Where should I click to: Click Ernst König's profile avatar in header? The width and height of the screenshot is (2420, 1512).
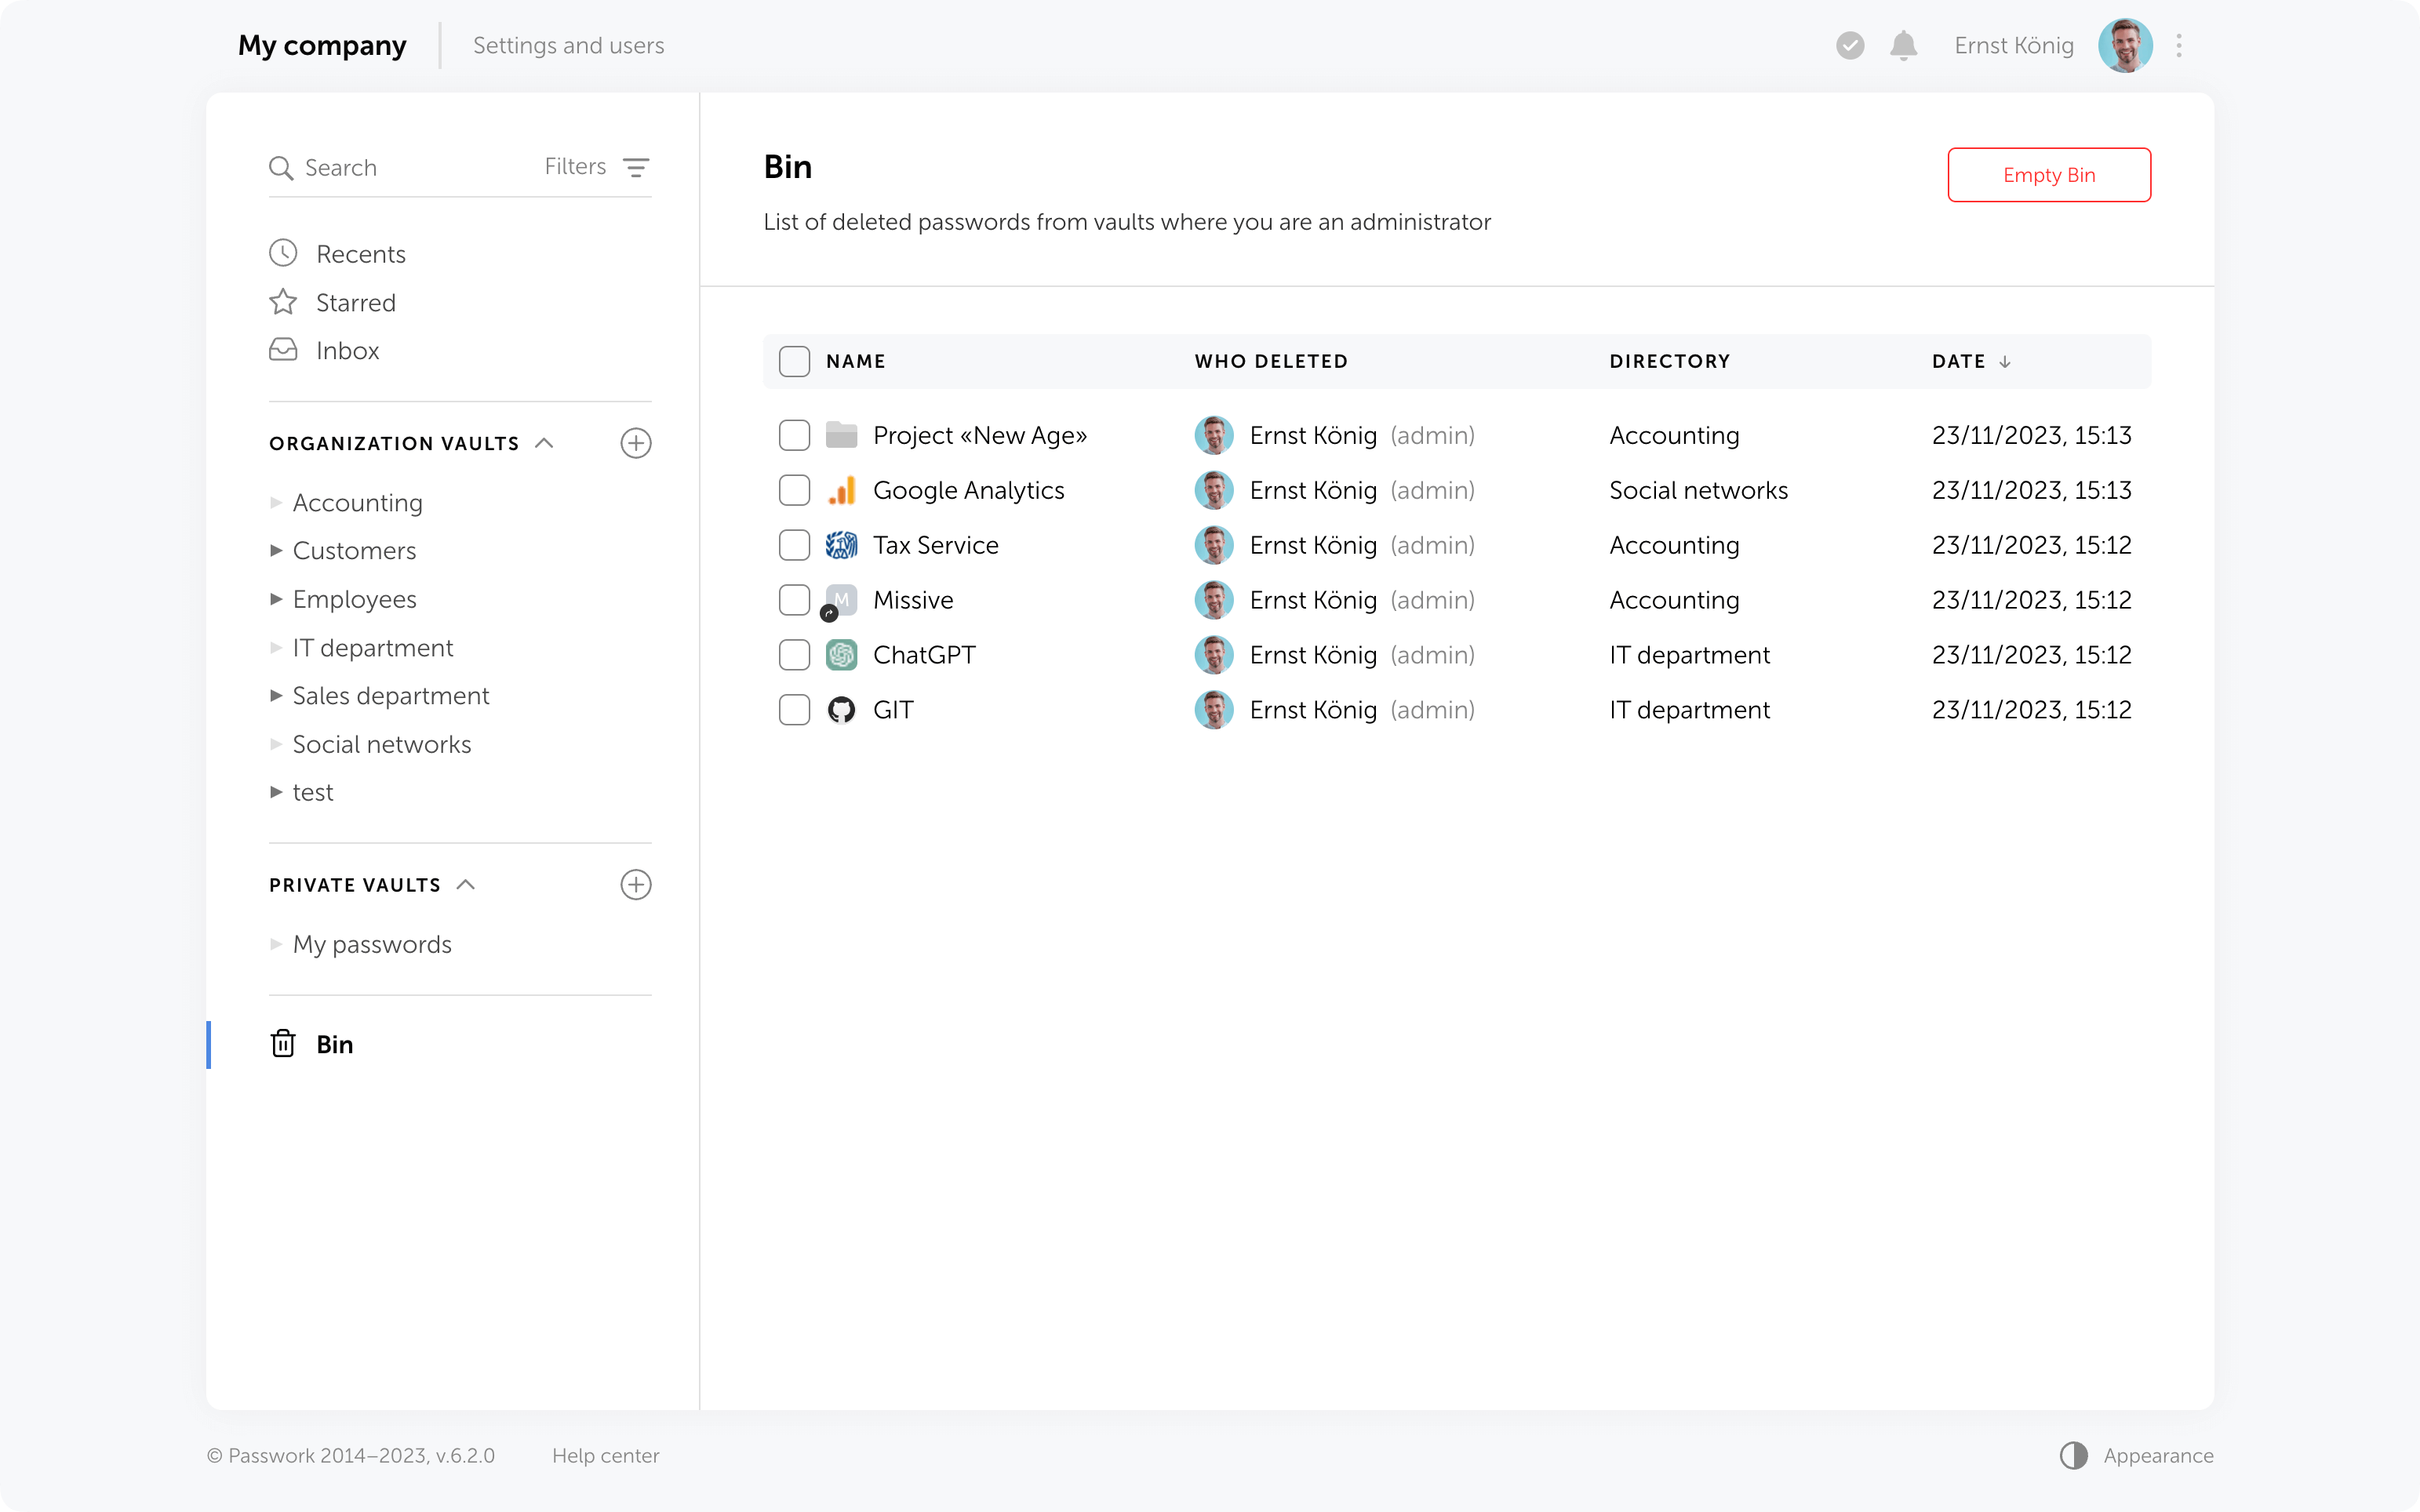2125,46
